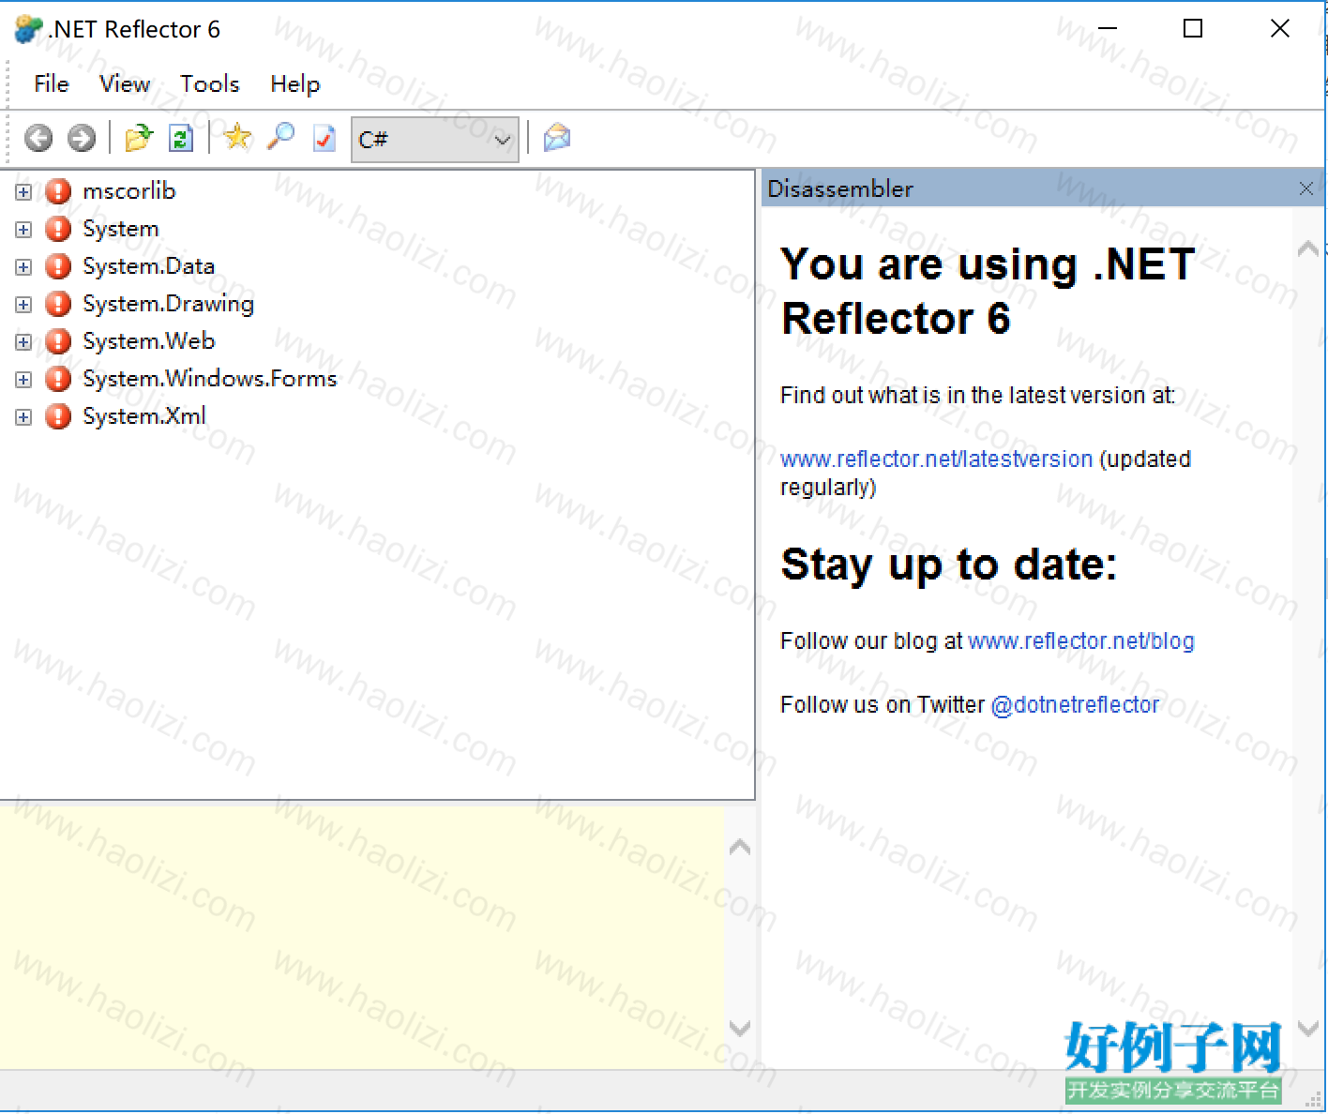Screen dimensions: 1328x1114
Task: Expand the System.Windows.Forms assembly node
Action: (x=23, y=380)
